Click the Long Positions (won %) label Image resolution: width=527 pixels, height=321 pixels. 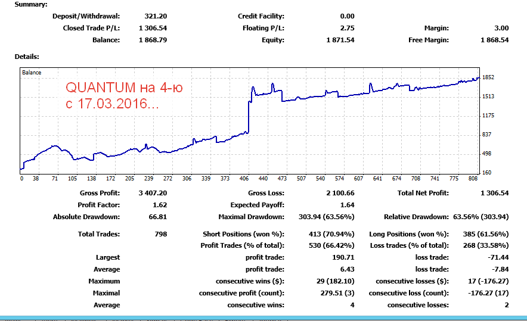[409, 234]
